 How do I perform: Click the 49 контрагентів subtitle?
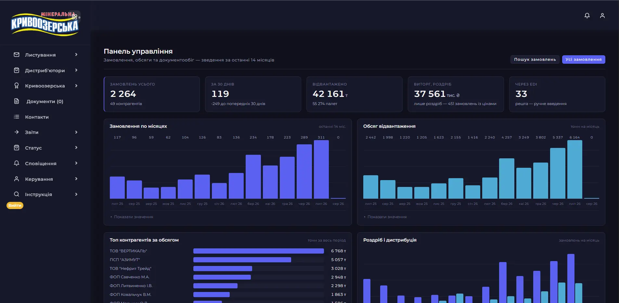pos(126,104)
